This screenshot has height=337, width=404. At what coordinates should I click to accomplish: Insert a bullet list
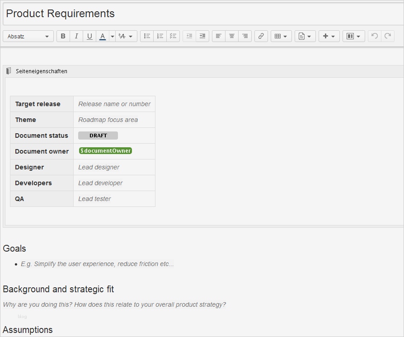[x=147, y=36]
